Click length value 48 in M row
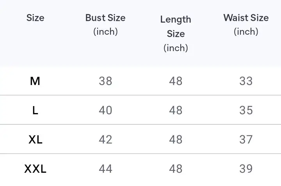The height and width of the screenshot is (186, 281). coord(176,81)
